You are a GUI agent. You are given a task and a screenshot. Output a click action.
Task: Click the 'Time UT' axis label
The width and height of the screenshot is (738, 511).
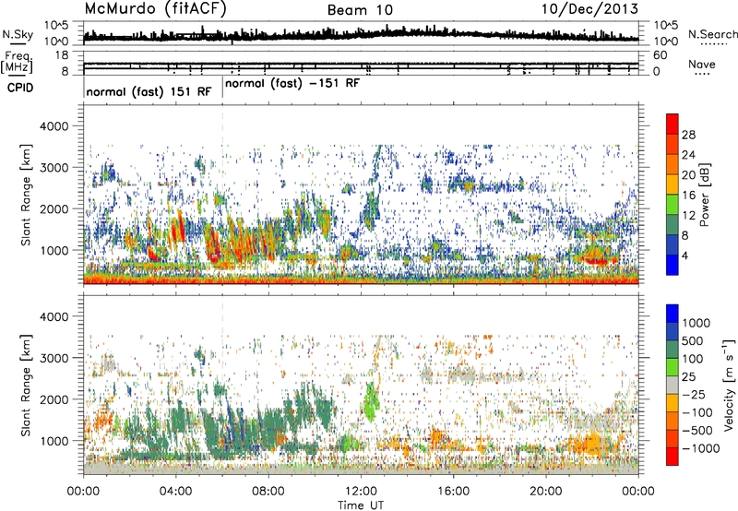[361, 505]
